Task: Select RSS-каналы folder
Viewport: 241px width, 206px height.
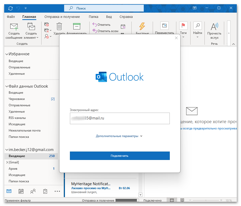Action: [17, 118]
